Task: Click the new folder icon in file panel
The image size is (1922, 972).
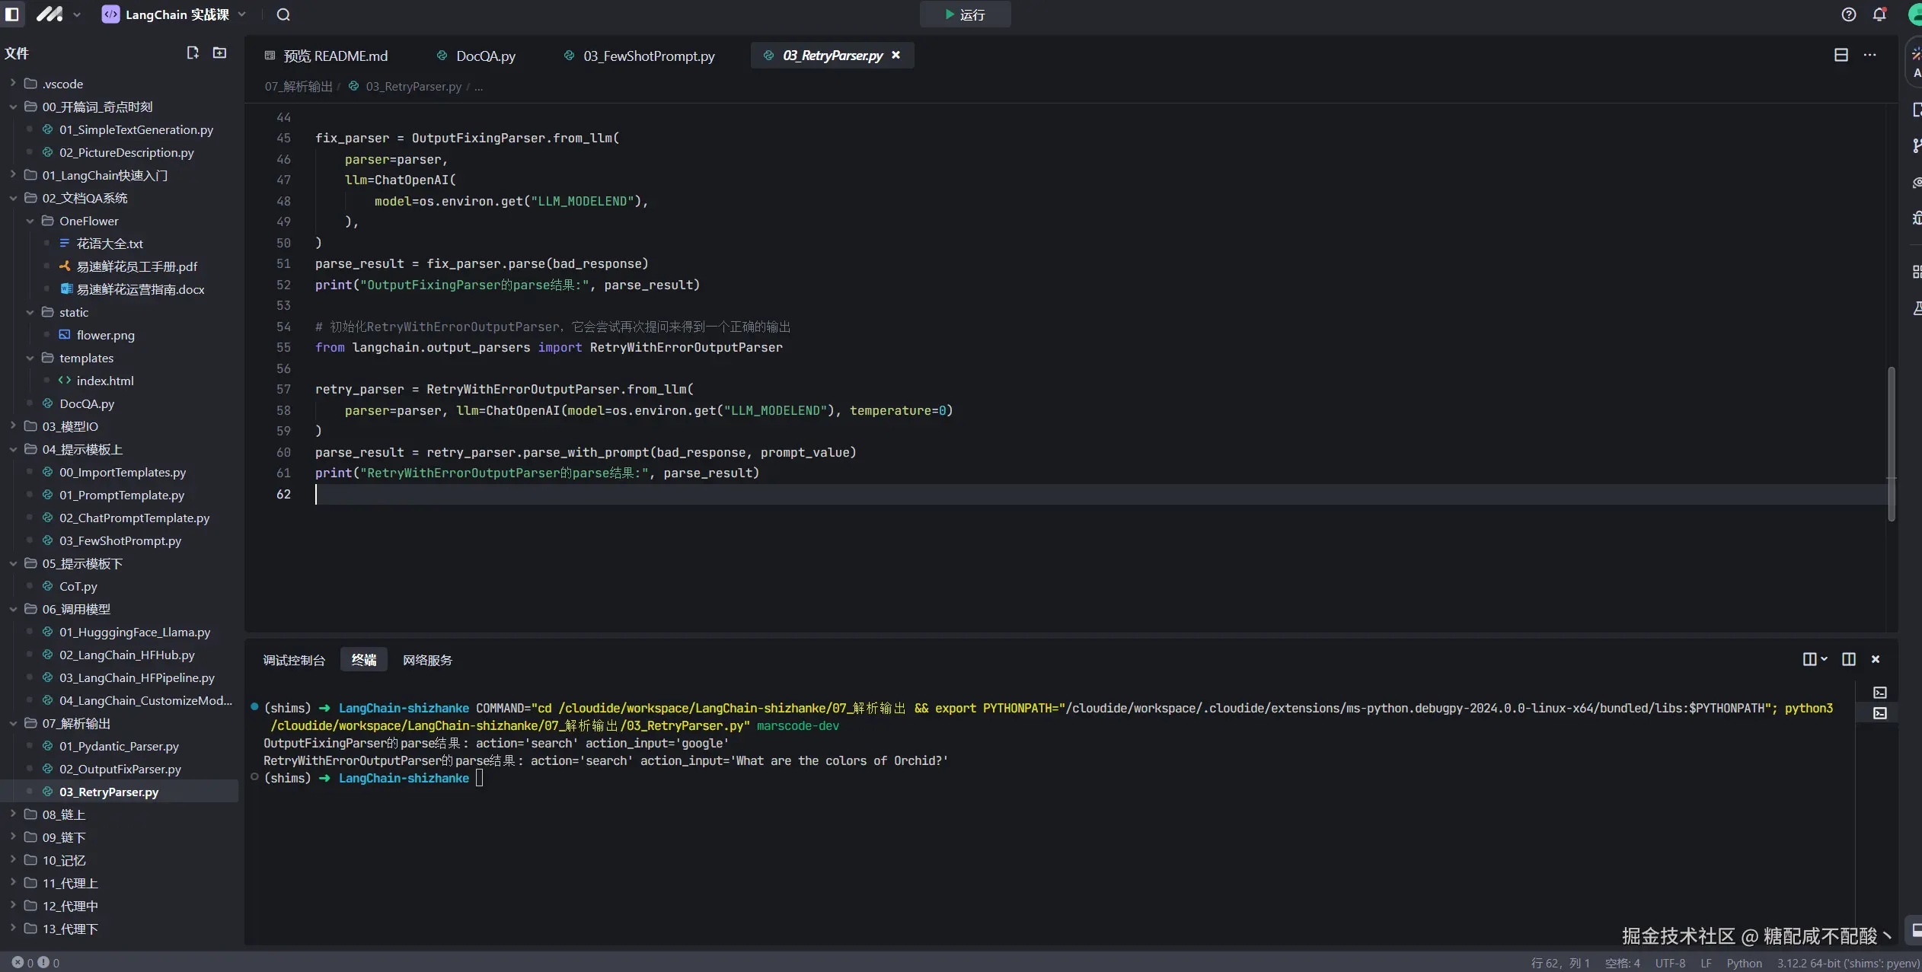Action: click(x=219, y=53)
